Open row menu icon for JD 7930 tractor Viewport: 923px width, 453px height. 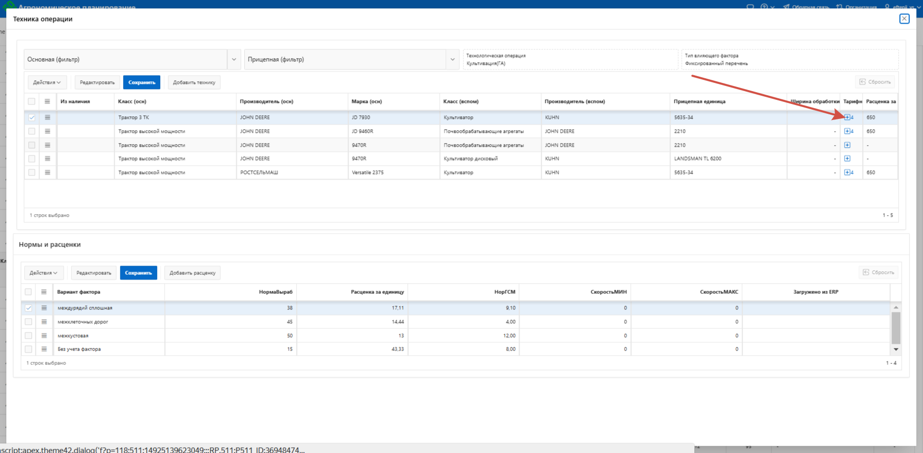[x=47, y=117]
